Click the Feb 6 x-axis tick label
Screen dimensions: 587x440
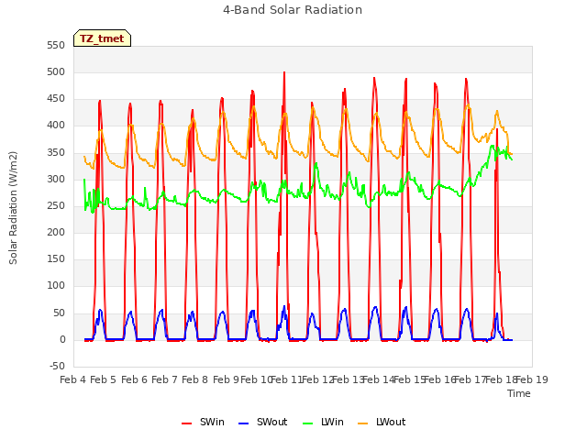tap(134, 379)
